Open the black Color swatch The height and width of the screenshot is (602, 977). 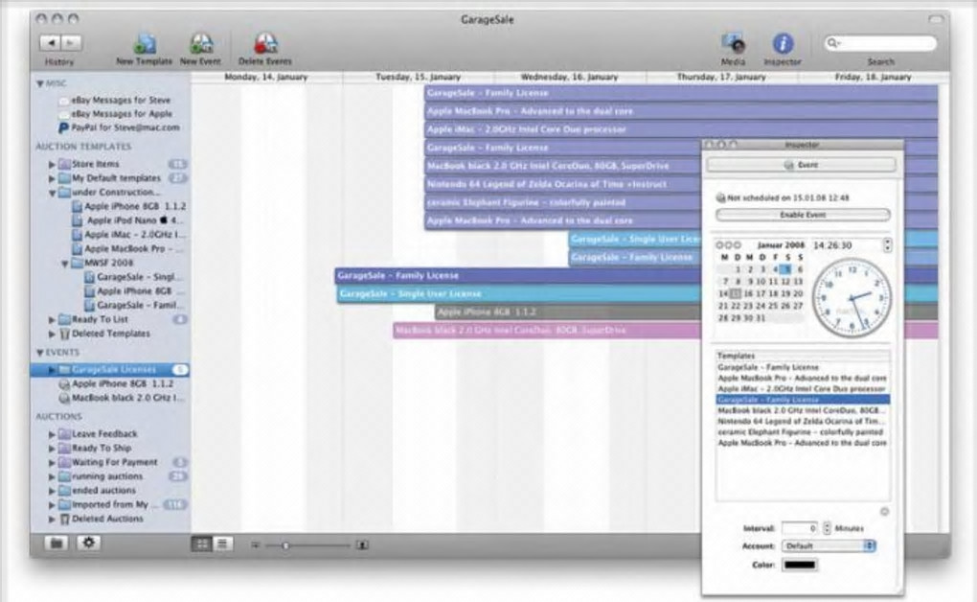point(800,566)
